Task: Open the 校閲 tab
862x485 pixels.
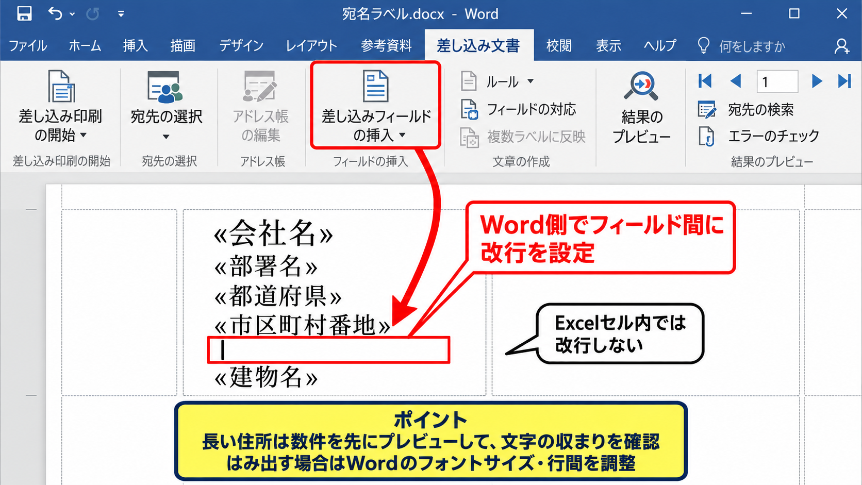Action: click(559, 46)
